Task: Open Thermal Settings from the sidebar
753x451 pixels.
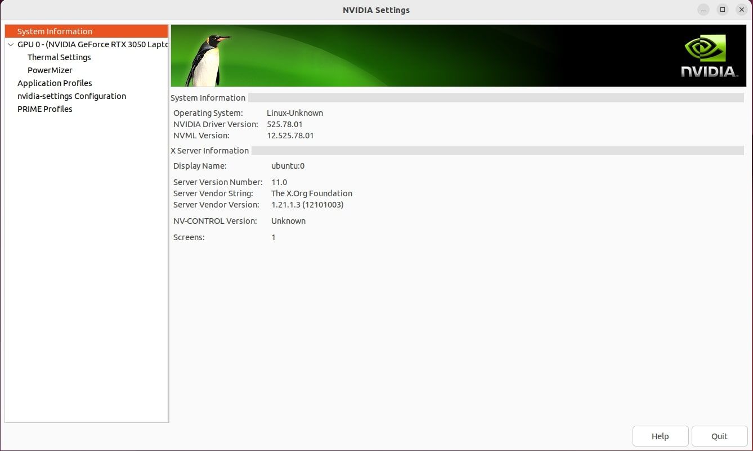Action: (59, 57)
